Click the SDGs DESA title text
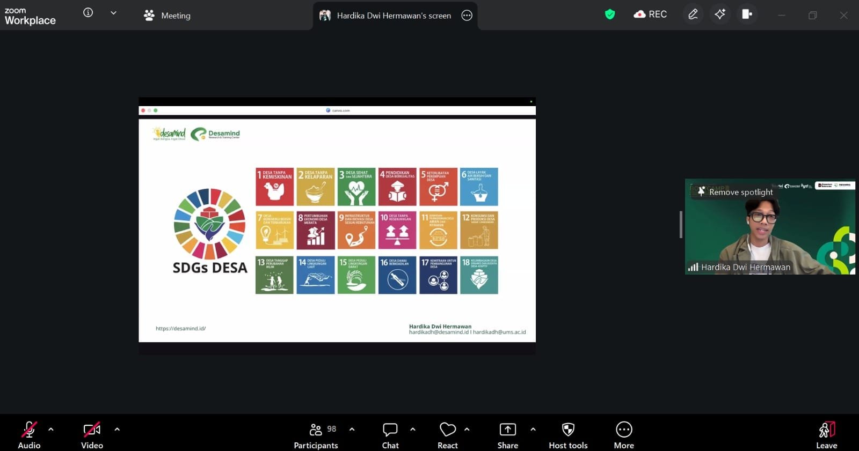The height and width of the screenshot is (451, 859). click(x=210, y=268)
